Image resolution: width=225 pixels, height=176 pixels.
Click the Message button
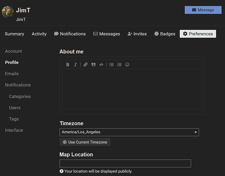pos(203,10)
